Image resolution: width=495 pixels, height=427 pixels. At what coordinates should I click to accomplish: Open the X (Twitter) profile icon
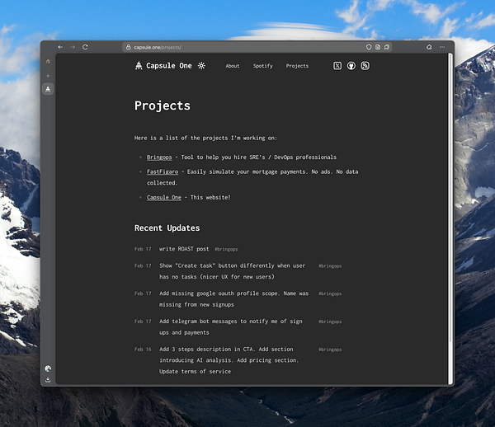click(337, 66)
